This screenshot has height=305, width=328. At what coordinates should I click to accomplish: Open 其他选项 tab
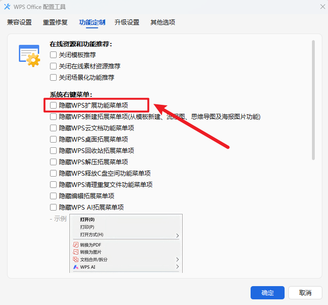click(x=163, y=22)
